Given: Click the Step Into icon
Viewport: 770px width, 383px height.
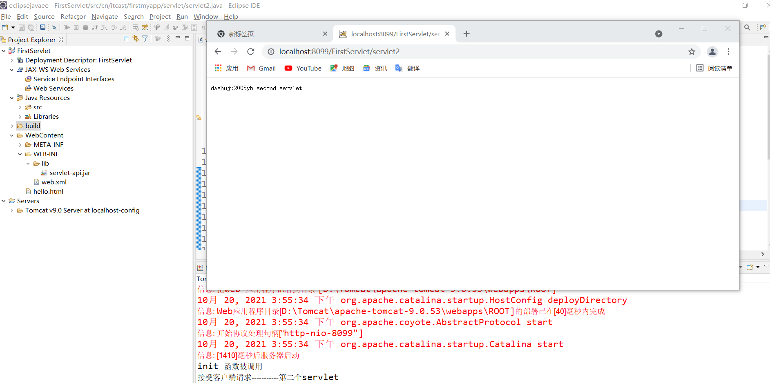Looking at the screenshot, I should (104, 27).
